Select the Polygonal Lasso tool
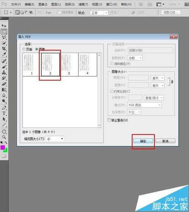This screenshot has width=189, height=212. tap(4, 37)
